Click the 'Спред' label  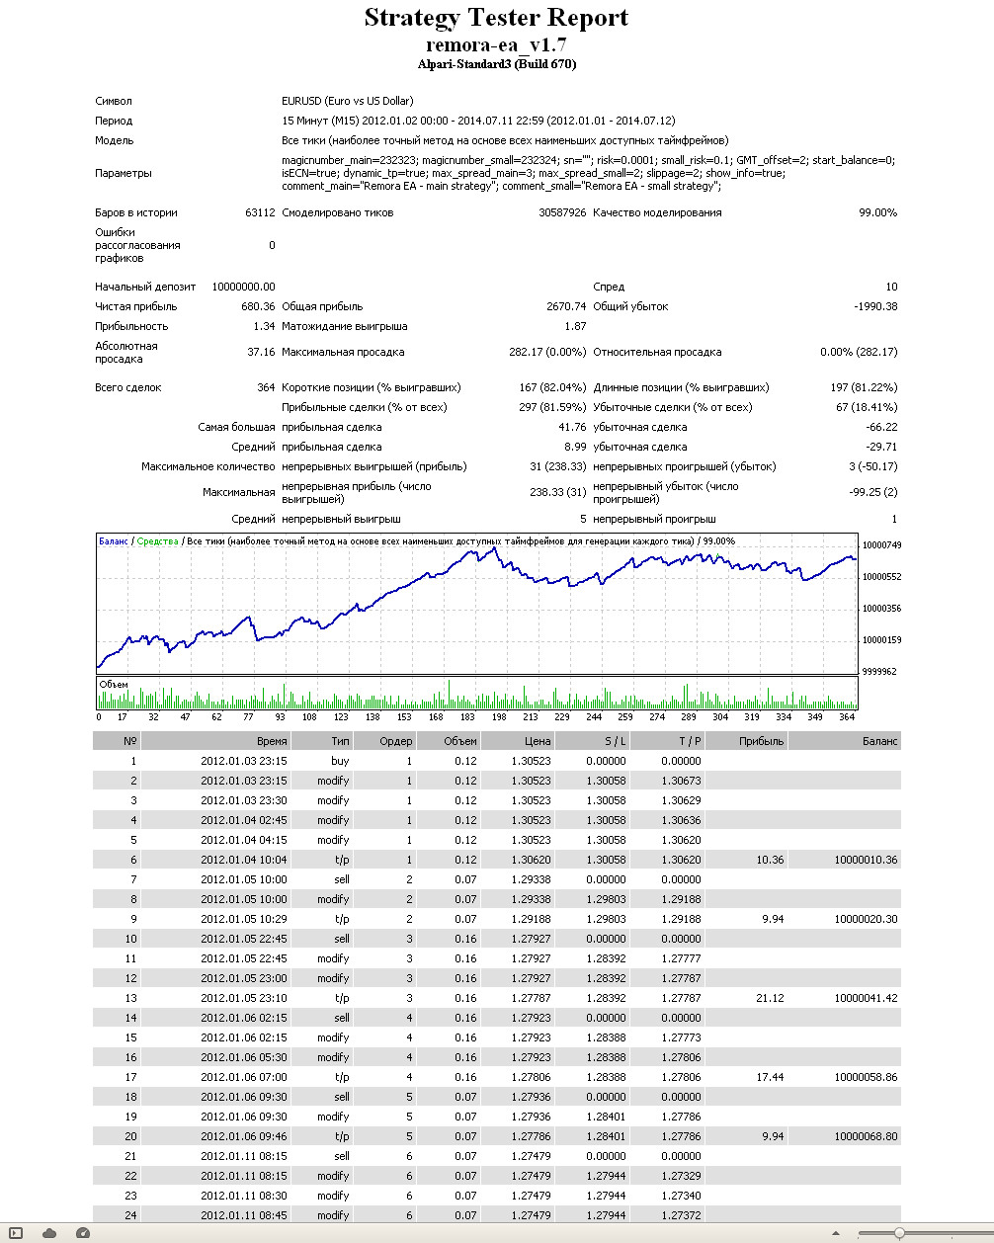(609, 287)
